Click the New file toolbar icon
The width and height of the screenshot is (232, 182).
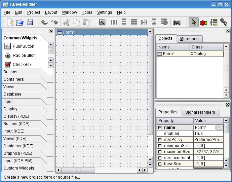[10, 23]
